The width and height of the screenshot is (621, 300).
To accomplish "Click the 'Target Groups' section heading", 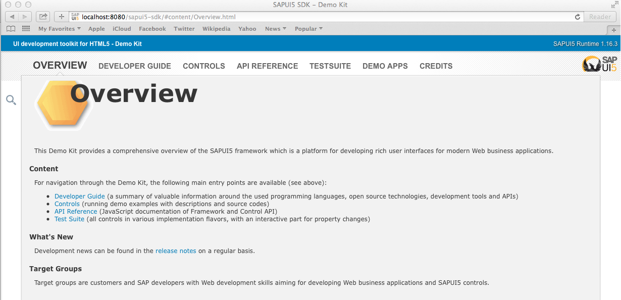I will point(56,269).
